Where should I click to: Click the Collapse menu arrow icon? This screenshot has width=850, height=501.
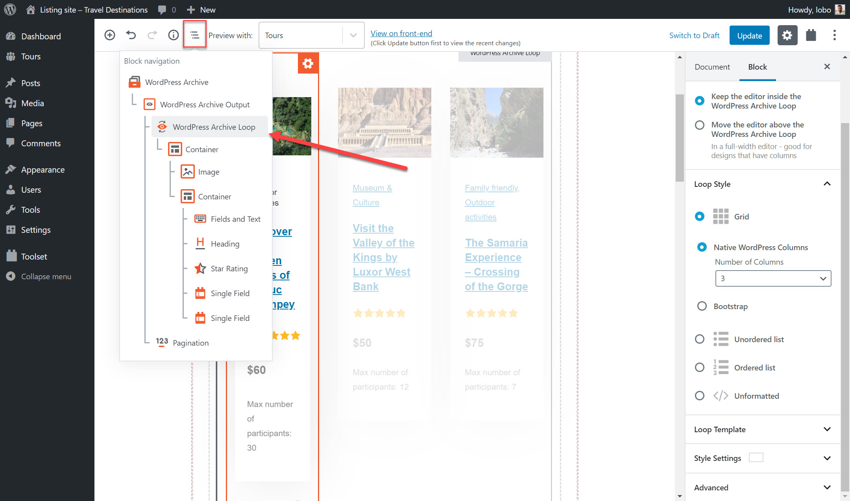click(x=11, y=276)
